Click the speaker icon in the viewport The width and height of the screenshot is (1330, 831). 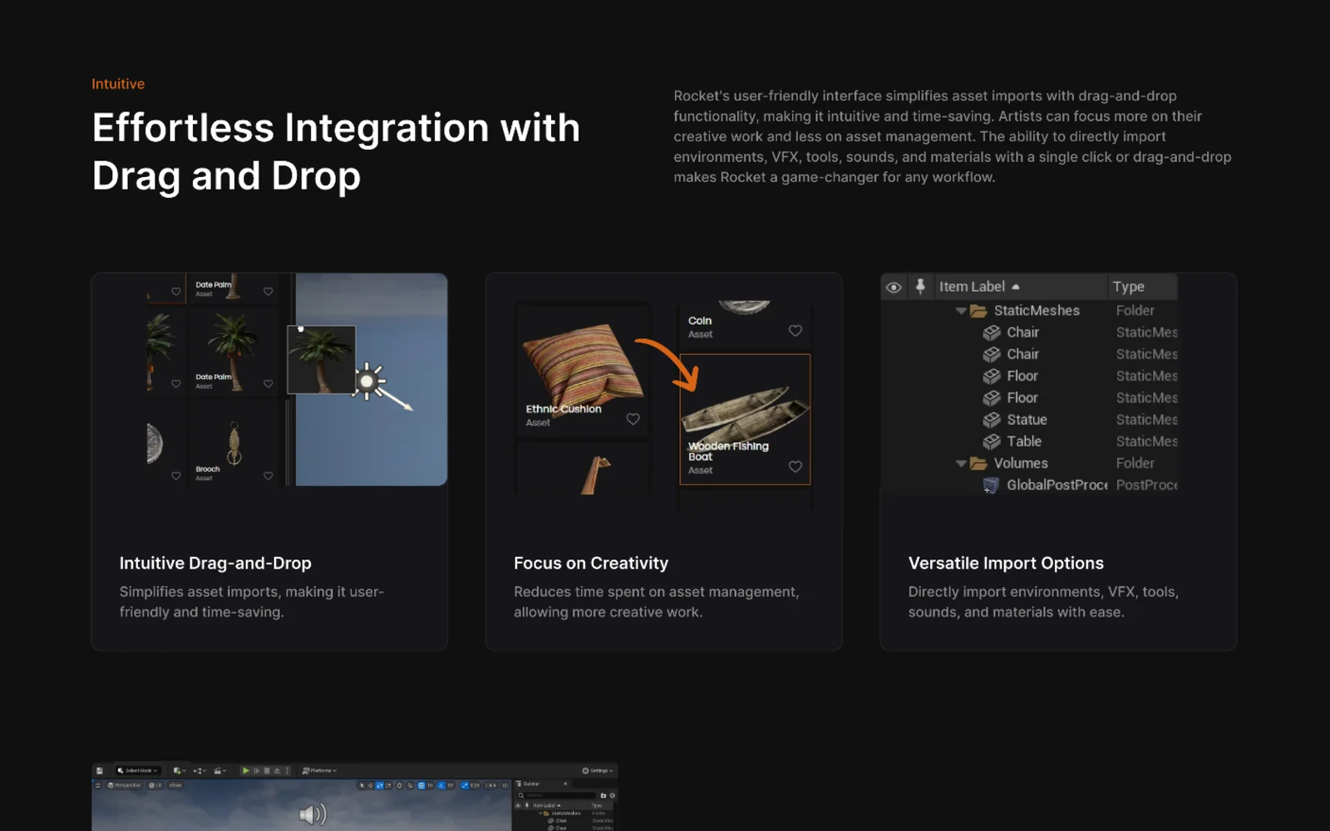[x=313, y=814]
